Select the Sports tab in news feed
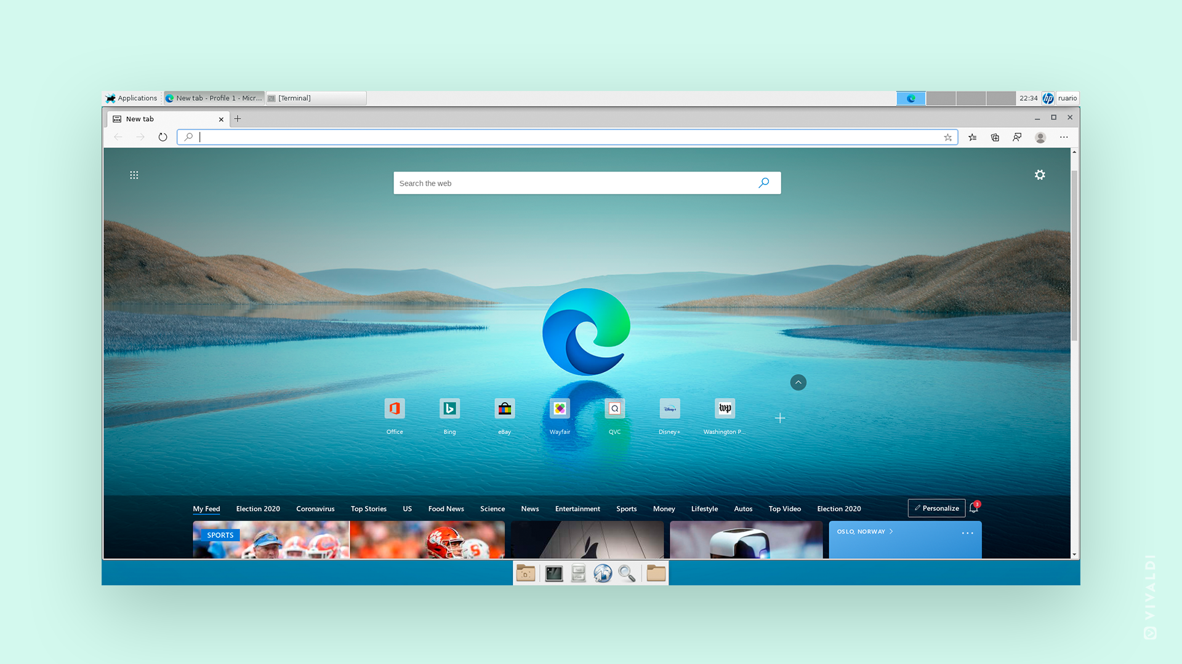1182x664 pixels. tap(625, 508)
